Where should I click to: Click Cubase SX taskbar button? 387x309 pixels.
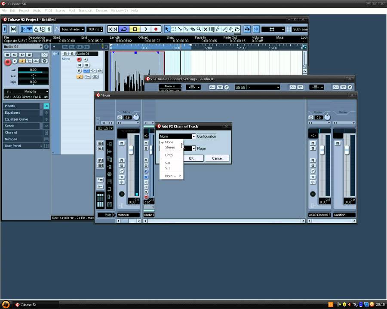tap(36, 305)
